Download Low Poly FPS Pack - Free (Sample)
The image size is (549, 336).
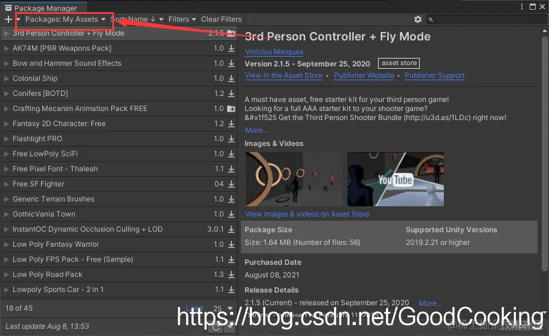(x=231, y=259)
